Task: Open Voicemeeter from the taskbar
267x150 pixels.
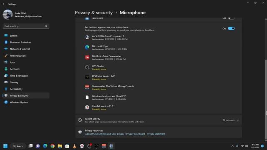Action: click(x=104, y=146)
